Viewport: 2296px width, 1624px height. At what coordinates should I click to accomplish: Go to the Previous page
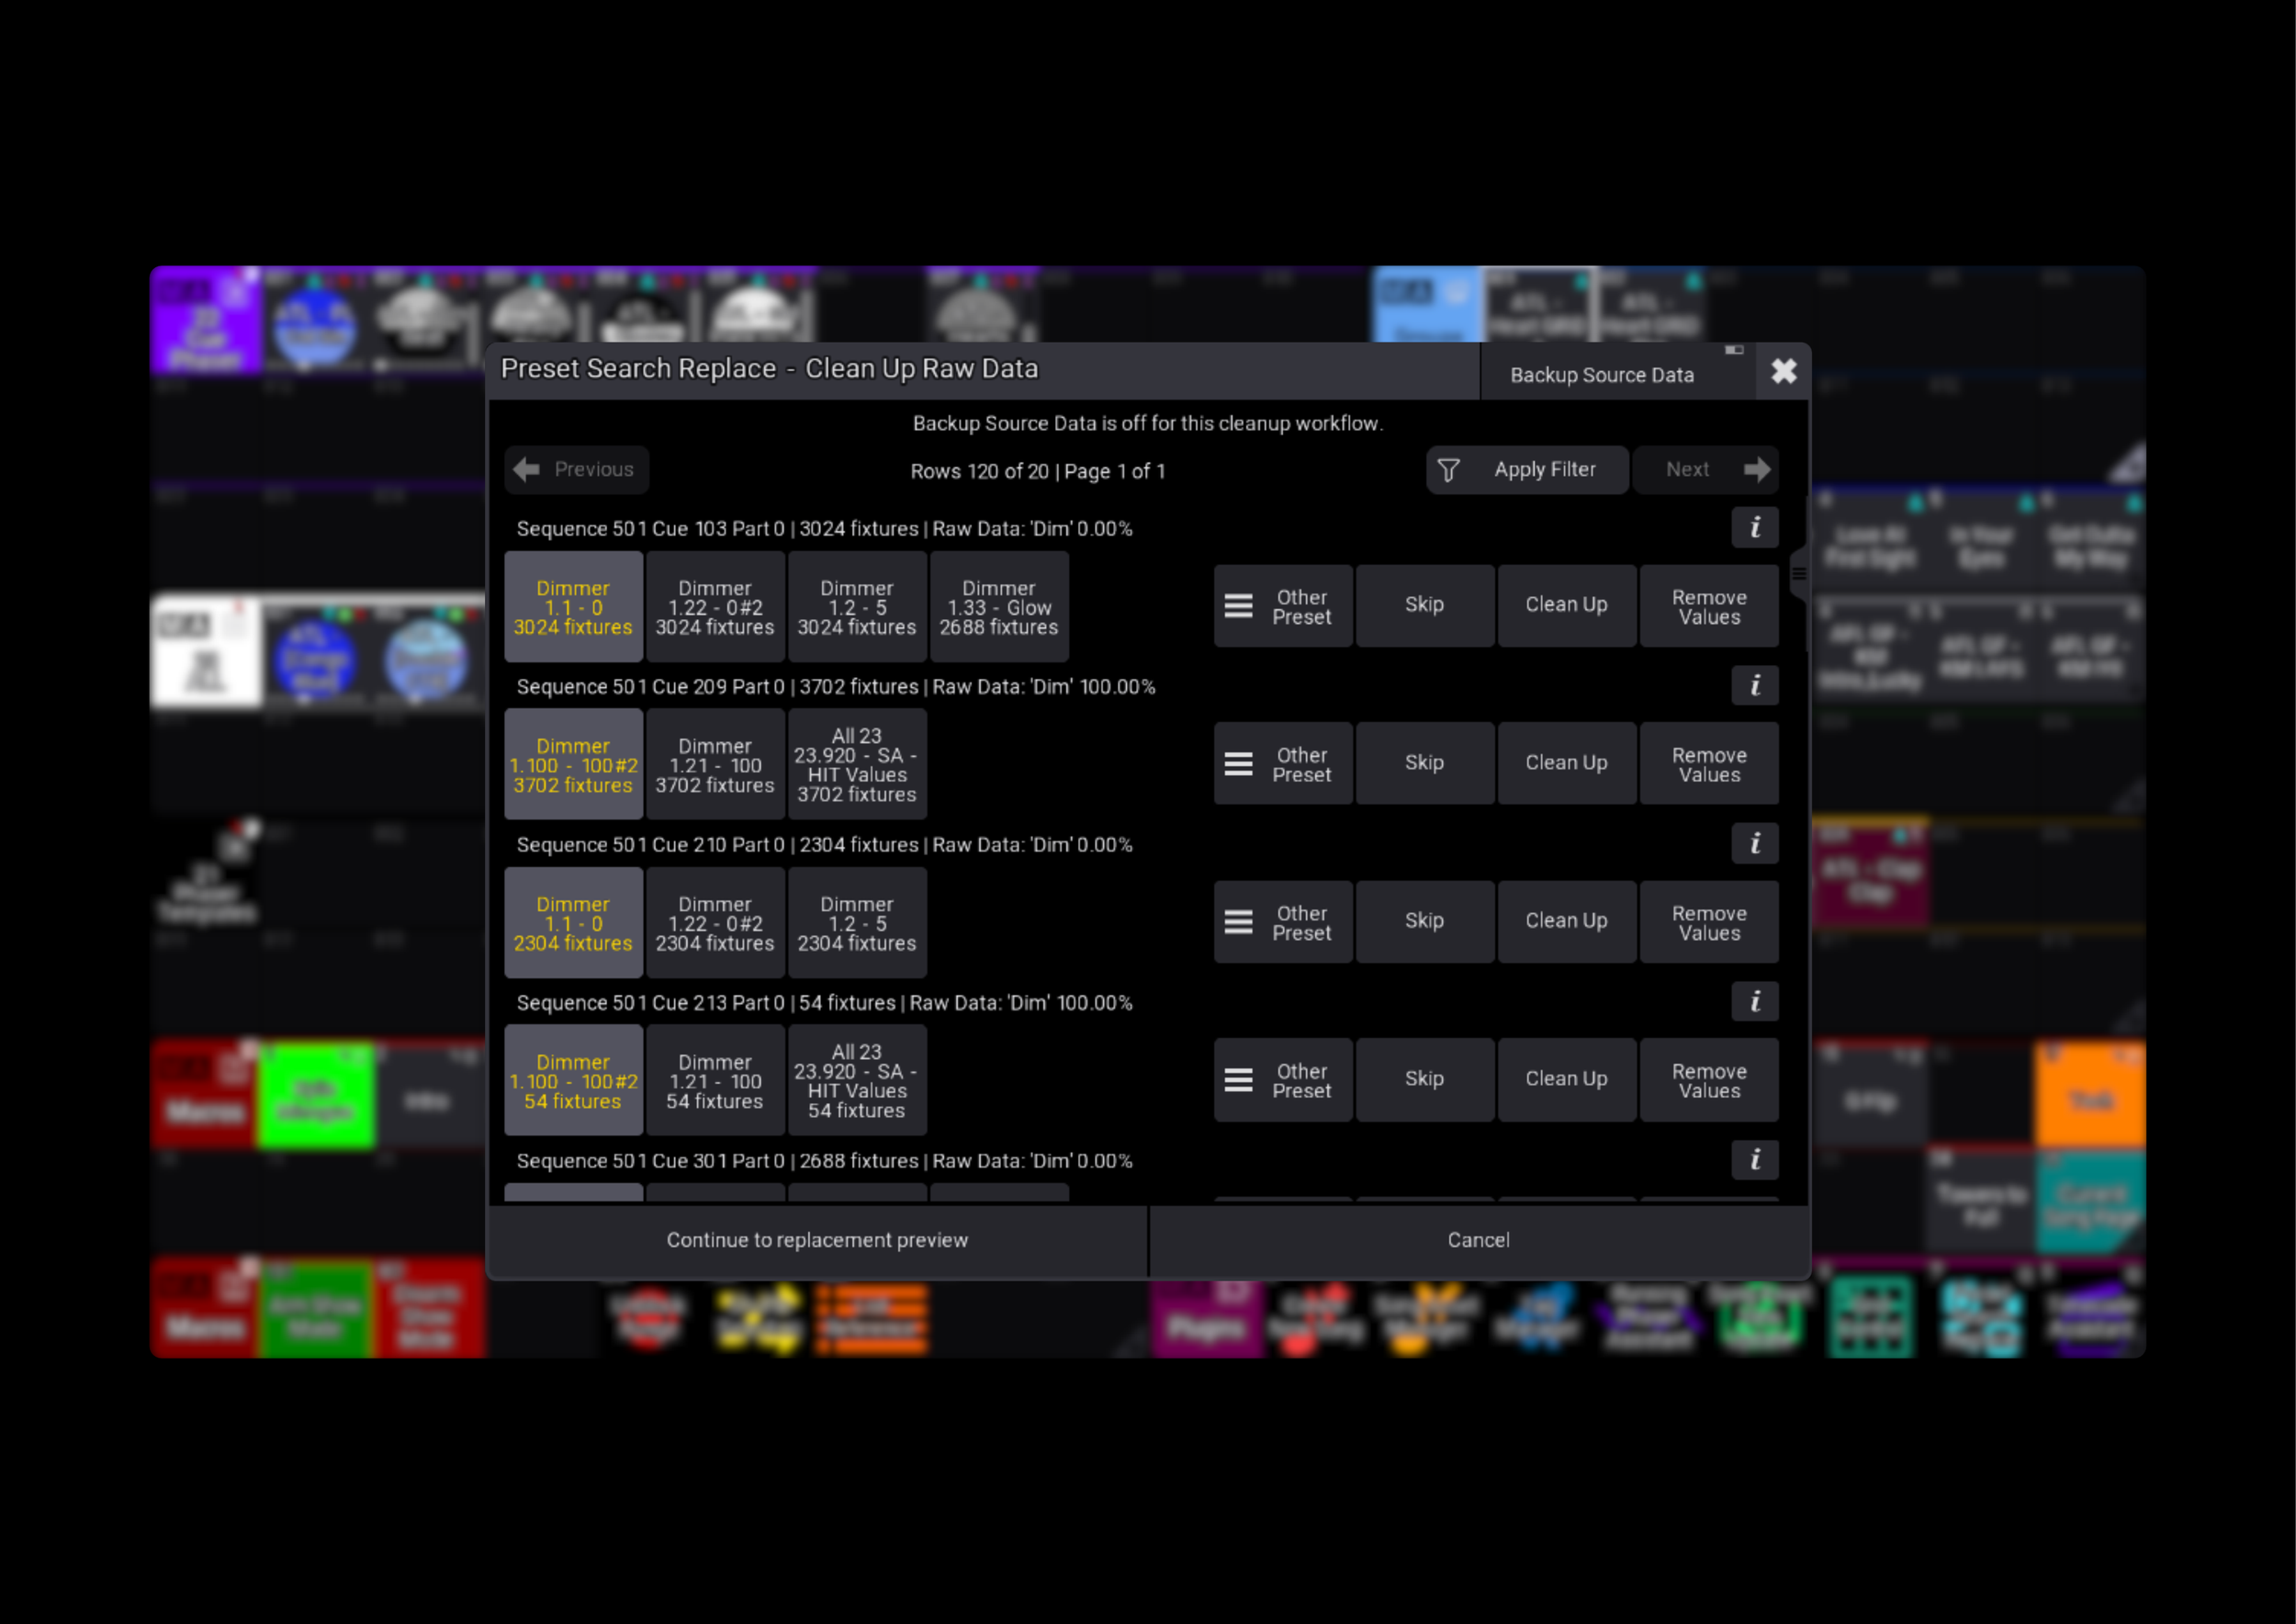[x=577, y=470]
